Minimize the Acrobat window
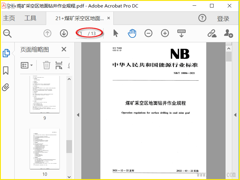240x180 pixels. [x=194, y=6]
